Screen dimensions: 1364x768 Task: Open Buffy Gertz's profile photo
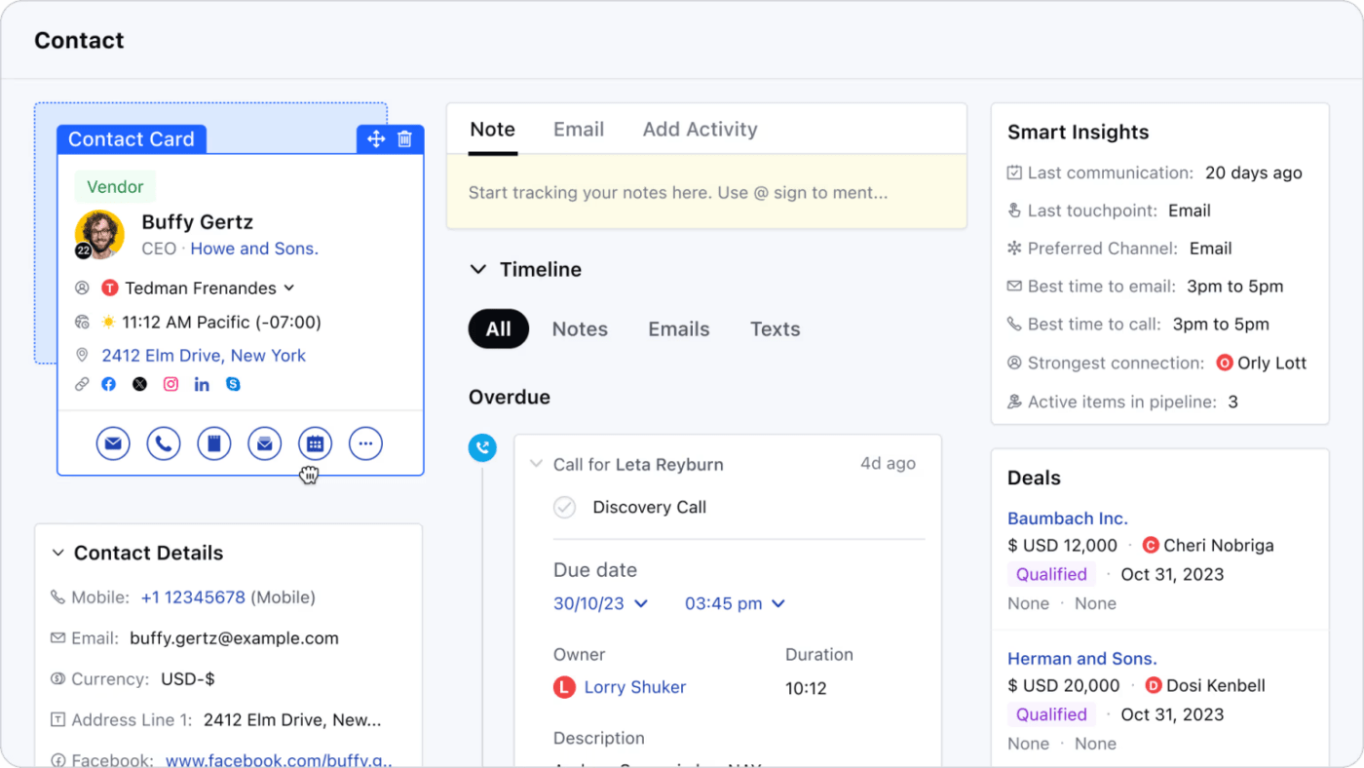tap(99, 235)
